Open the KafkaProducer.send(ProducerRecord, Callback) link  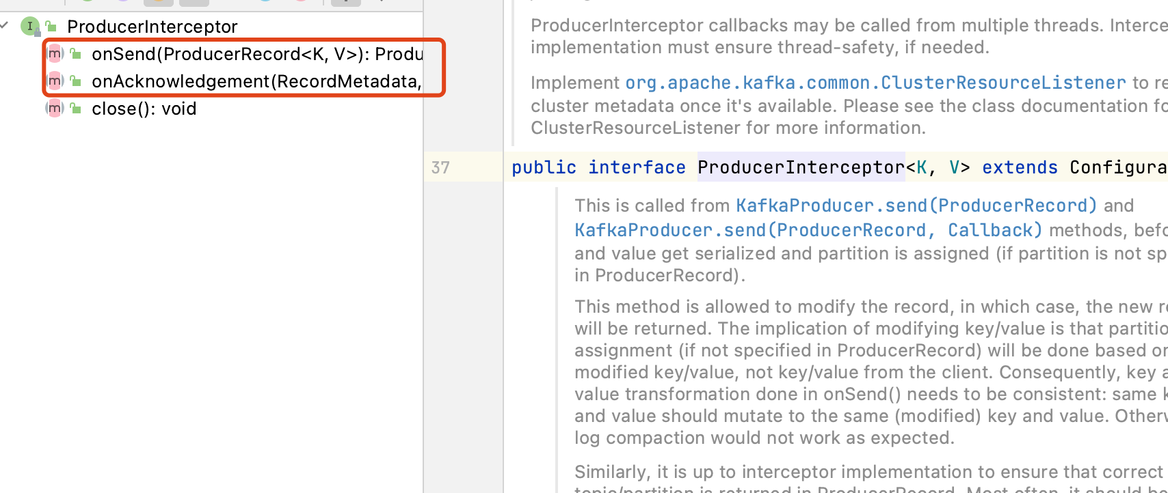coord(808,230)
